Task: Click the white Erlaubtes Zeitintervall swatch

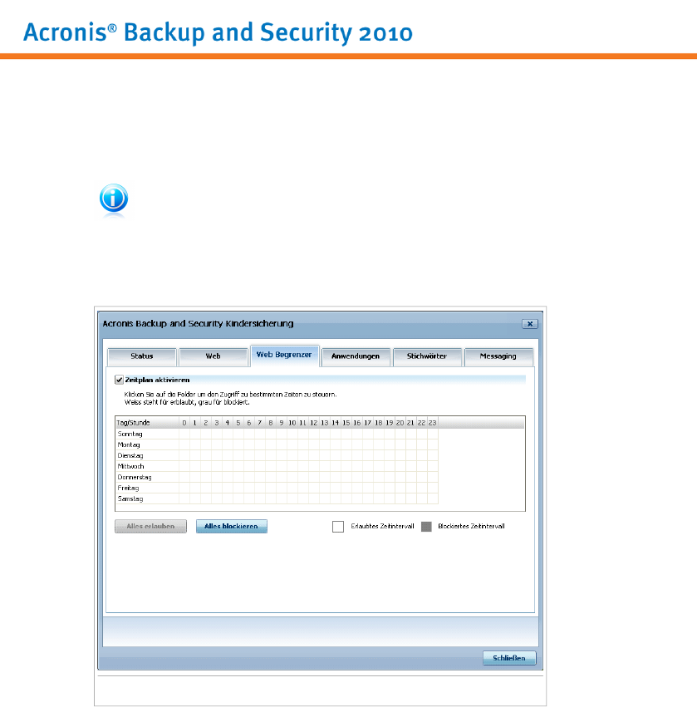Action: (338, 527)
